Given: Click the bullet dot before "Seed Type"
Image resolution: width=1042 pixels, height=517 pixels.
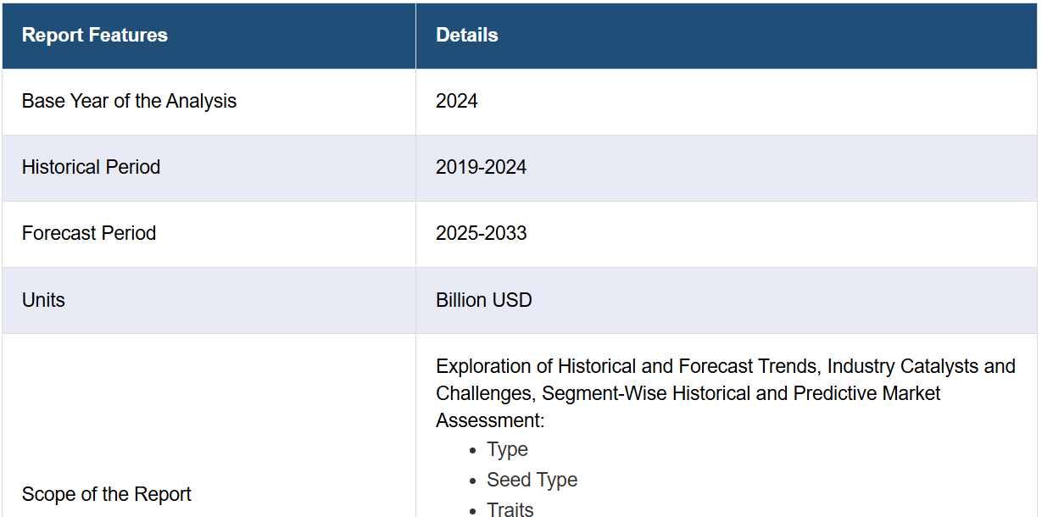Looking at the screenshot, I should click(473, 481).
